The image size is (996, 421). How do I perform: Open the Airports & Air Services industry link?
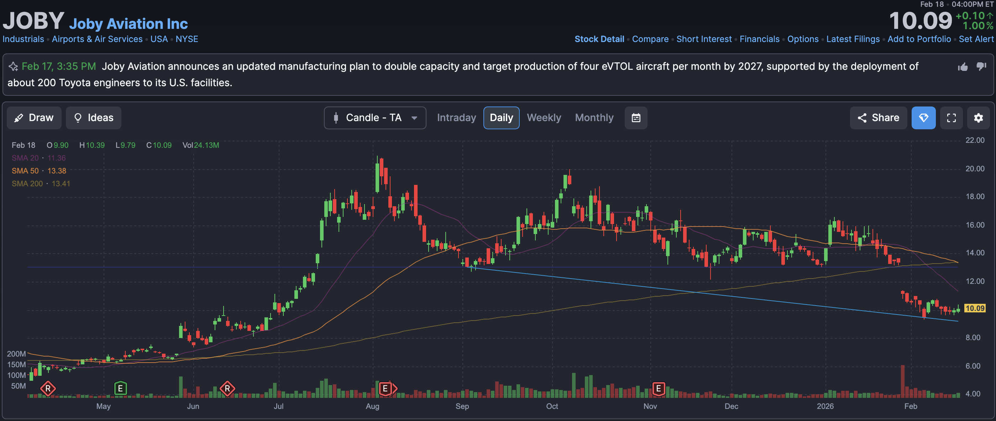point(97,39)
